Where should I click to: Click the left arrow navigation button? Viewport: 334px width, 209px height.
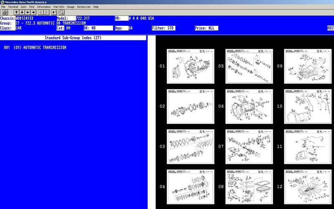tap(28, 13)
